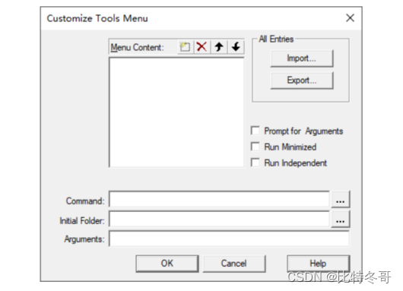This screenshot has height=291, width=403.
Task: Click the Export... entries button
Action: coord(302,81)
